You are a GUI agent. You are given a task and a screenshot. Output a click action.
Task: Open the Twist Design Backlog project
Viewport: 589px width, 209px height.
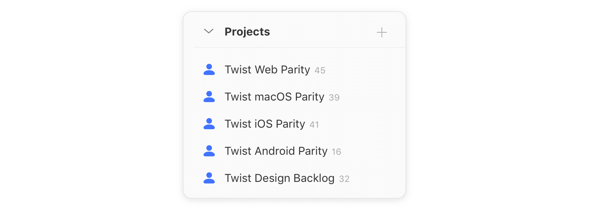(280, 178)
